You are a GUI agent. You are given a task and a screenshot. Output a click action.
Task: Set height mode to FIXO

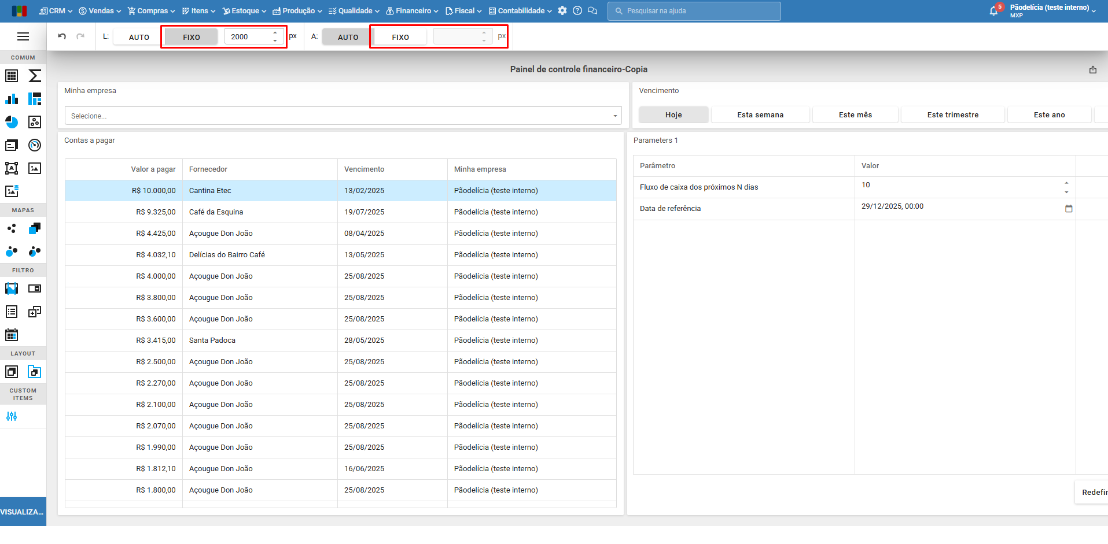pos(400,37)
